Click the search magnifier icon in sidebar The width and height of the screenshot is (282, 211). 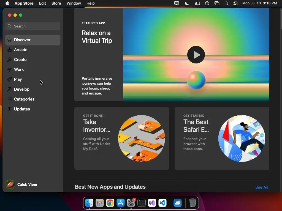click(x=9, y=26)
